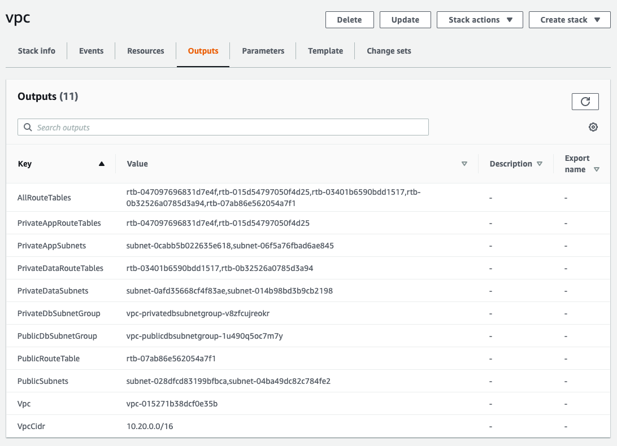Select the PrivateDataRouteTables key

[x=60, y=268]
